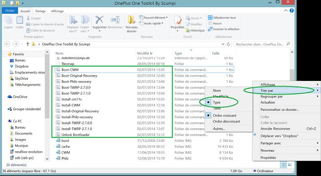
Task: Switch to large icons view
Action: (289, 165)
